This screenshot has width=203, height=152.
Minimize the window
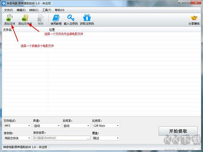(x=181, y=2)
